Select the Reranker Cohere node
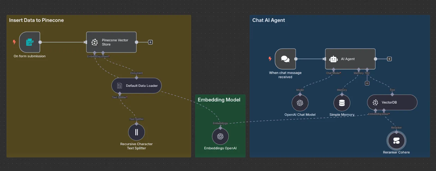Image resolution: width=436 pixels, height=171 pixels. point(396,141)
